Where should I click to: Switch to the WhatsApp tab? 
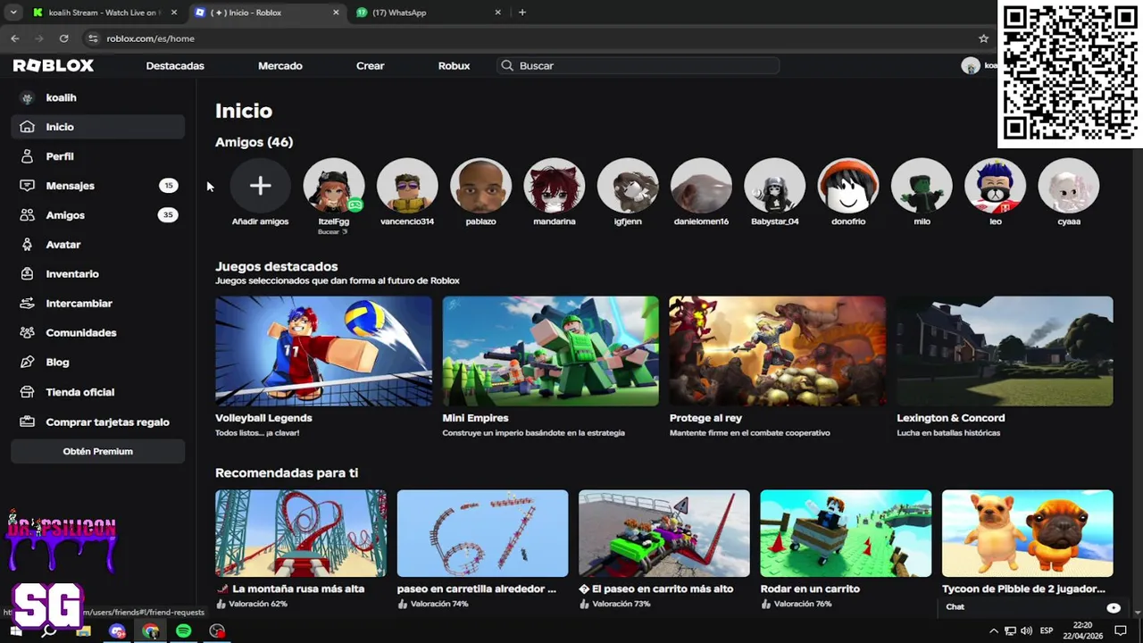pyautogui.click(x=429, y=13)
